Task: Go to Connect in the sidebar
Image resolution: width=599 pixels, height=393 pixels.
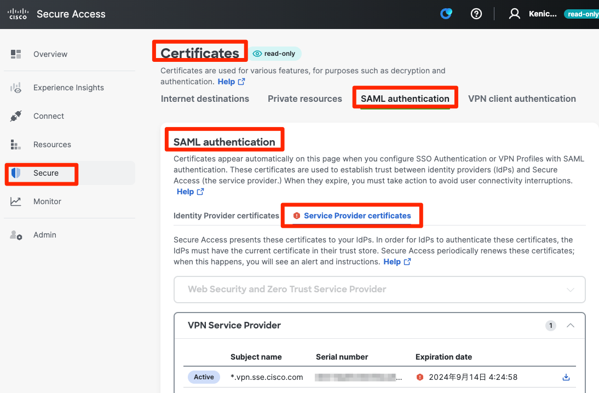Action: [x=48, y=116]
